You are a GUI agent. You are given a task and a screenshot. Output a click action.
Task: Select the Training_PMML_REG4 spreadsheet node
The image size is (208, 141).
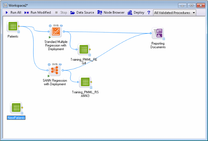tap(84, 49)
